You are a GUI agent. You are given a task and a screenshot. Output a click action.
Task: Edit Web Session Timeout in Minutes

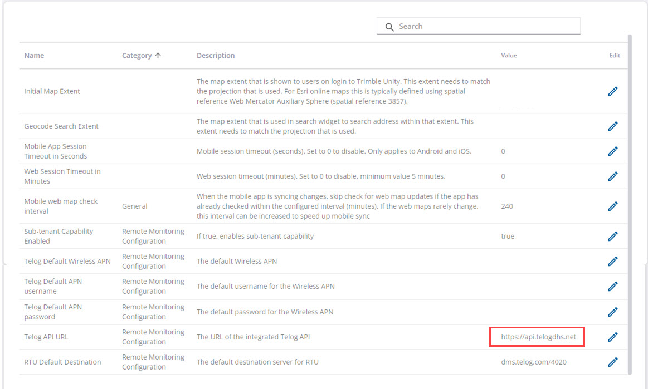pos(613,176)
